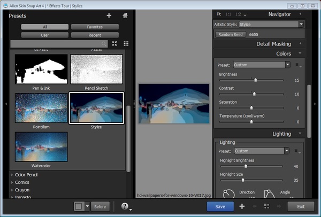Click the home icon in Presets panel

[125, 15]
